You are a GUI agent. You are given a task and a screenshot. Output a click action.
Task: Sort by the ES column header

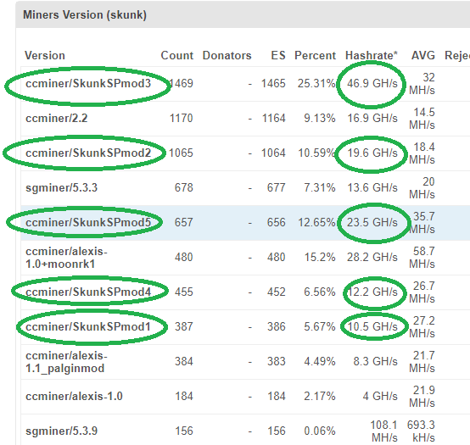tap(278, 55)
